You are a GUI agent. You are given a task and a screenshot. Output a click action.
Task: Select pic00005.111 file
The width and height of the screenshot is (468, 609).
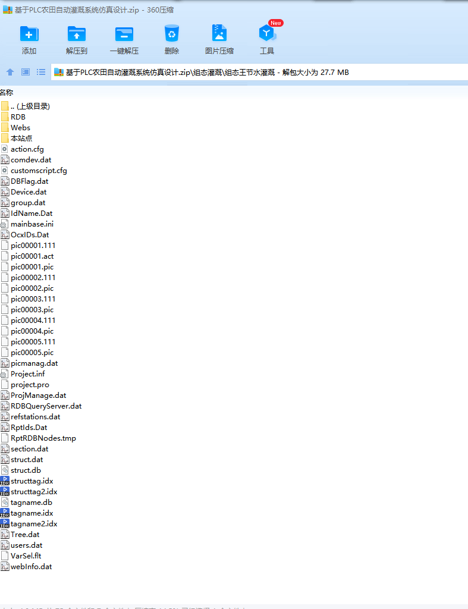pos(33,342)
